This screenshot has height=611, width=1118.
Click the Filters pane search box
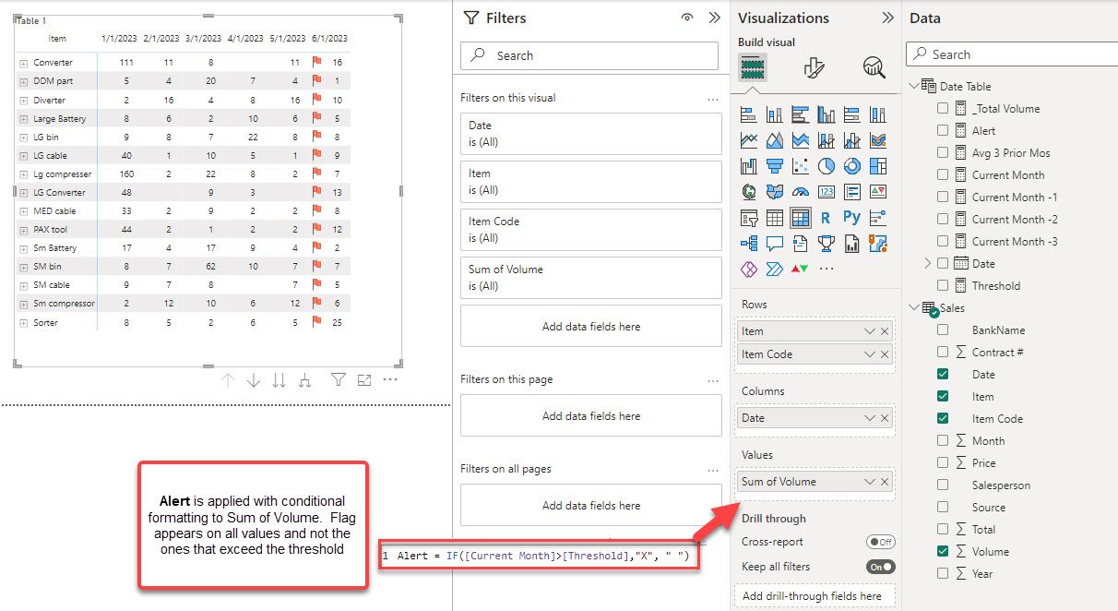589,55
